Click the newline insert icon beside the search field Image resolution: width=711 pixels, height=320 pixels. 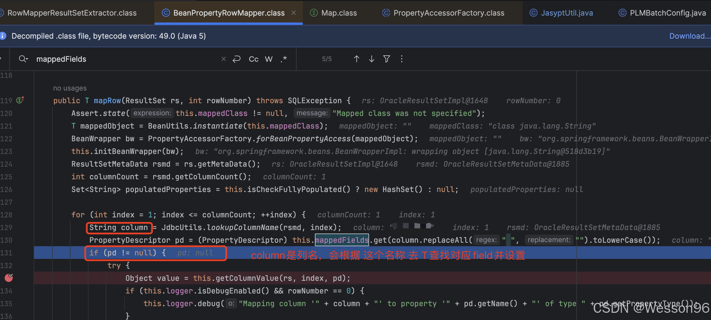(x=237, y=59)
